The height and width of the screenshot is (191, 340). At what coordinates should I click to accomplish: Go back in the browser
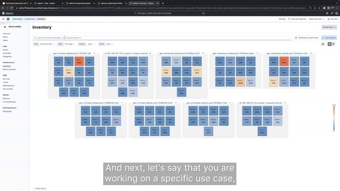click(x=3, y=8)
